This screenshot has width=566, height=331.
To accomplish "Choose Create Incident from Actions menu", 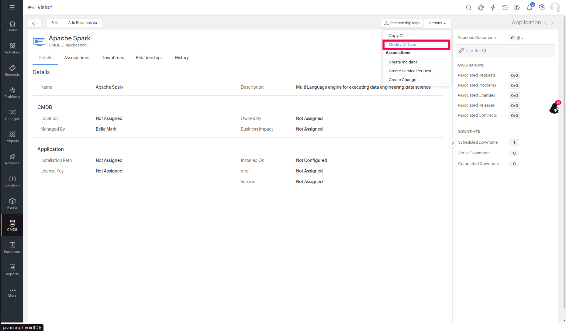I will click(x=402, y=62).
